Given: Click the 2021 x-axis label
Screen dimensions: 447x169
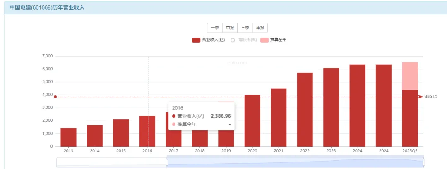Looking at the screenshot, I should [x=279, y=151].
